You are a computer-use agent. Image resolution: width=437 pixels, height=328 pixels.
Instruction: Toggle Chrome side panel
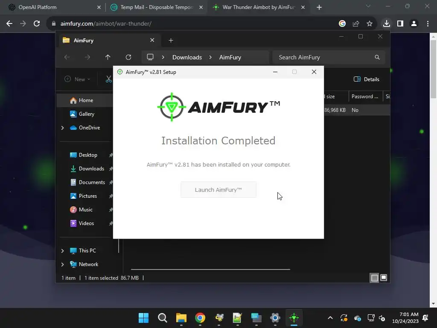tap(400, 24)
